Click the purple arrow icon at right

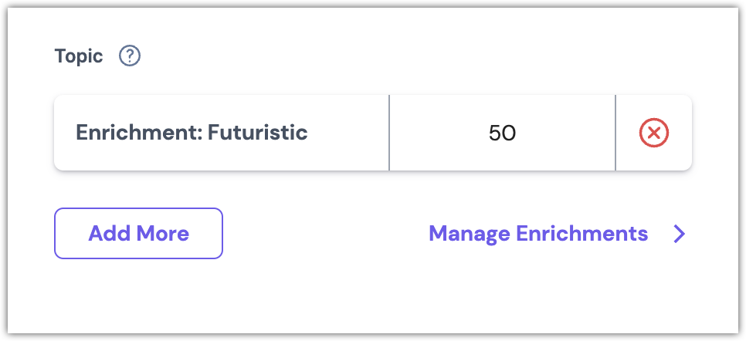[680, 234]
